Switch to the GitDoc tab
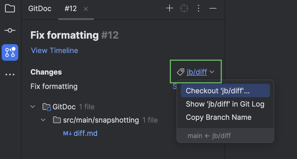 pos(40,9)
